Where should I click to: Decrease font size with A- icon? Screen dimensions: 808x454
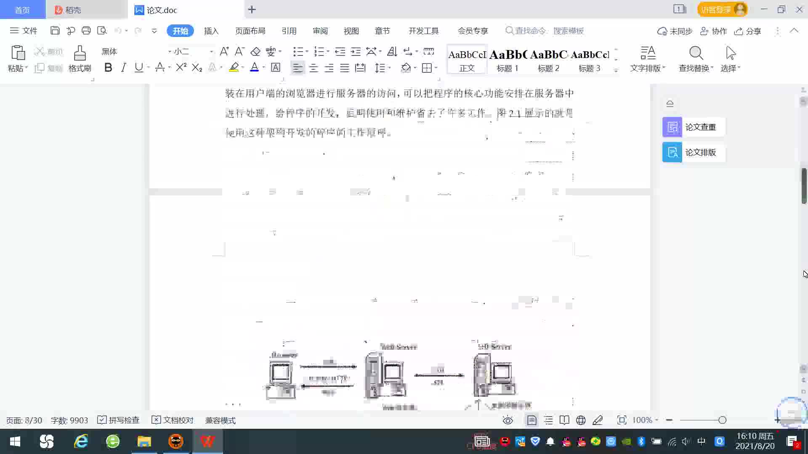click(x=239, y=51)
